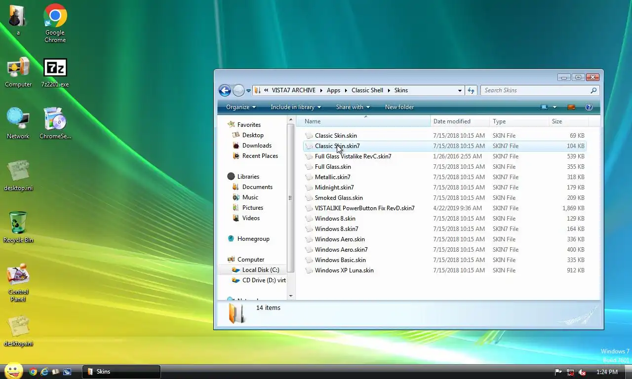Click the navigation pane scroll down arrow
The image size is (632, 379).
291,296
